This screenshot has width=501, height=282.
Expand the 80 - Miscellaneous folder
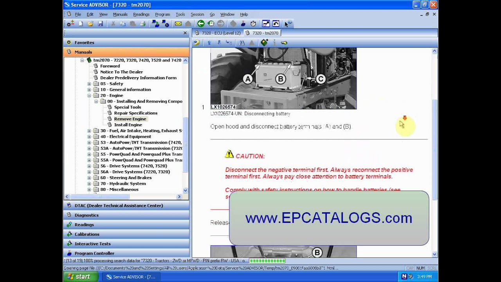click(89, 190)
